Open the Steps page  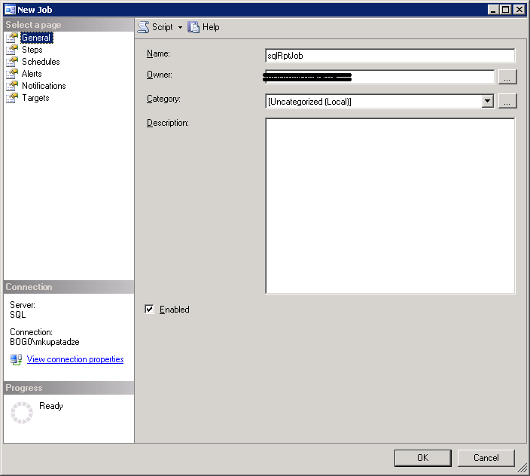pyautogui.click(x=32, y=50)
